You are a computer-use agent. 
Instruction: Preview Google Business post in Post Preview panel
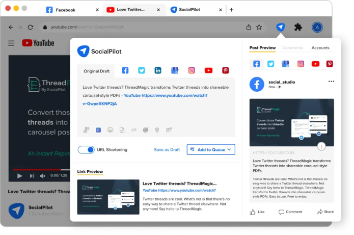[x=285, y=64]
